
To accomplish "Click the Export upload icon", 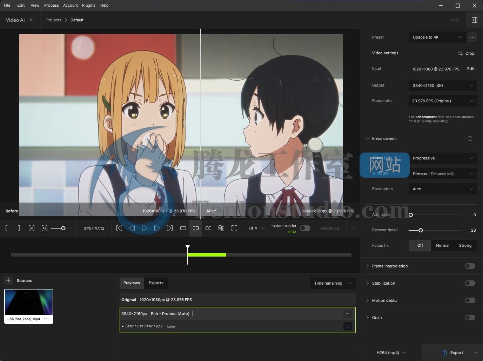I will click(x=445, y=353).
